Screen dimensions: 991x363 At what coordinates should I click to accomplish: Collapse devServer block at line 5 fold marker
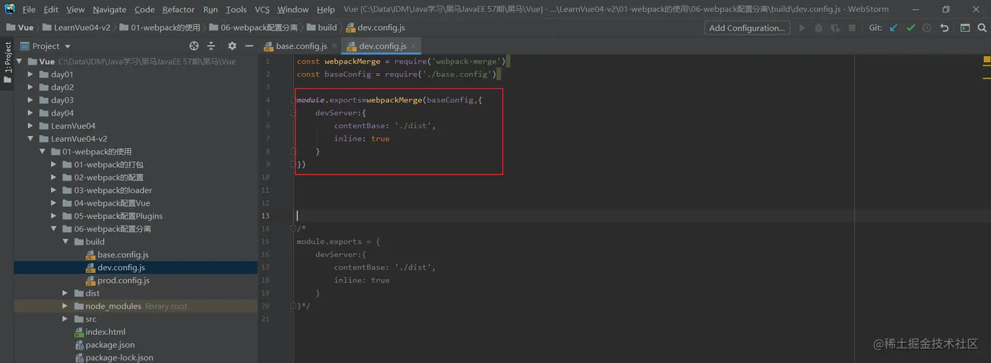click(294, 112)
